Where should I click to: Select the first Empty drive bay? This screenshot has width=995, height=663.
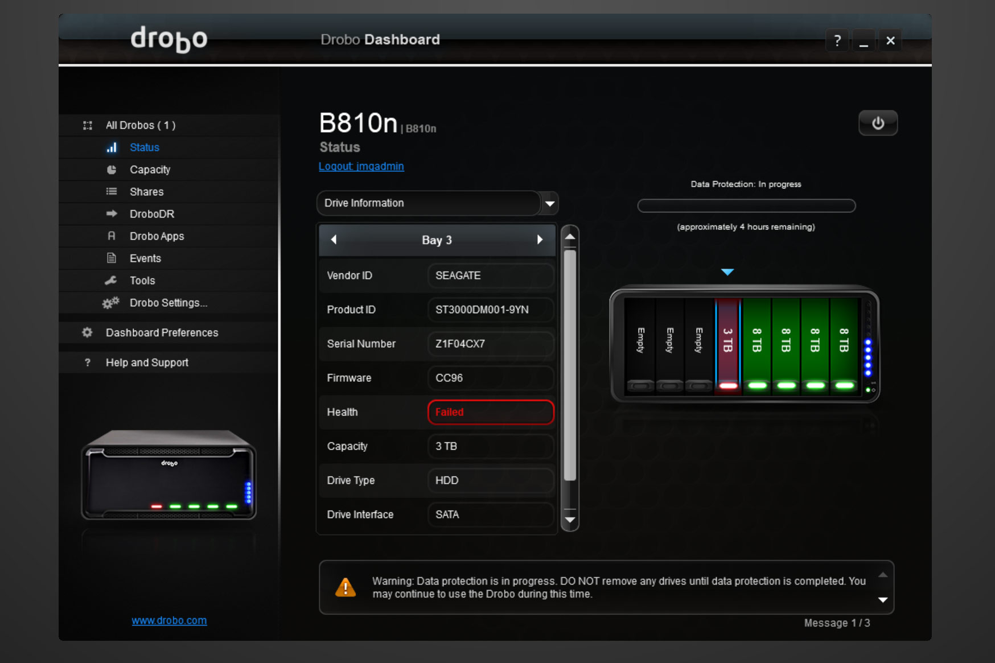tap(640, 345)
